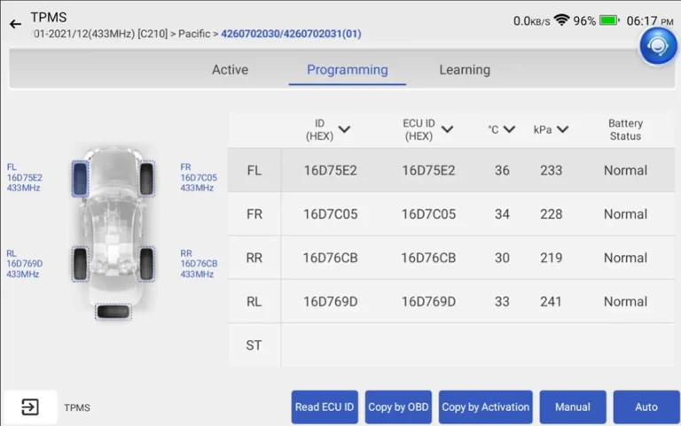Click the FL row Normal battery status
Image resolution: width=681 pixels, height=426 pixels.
tap(625, 170)
